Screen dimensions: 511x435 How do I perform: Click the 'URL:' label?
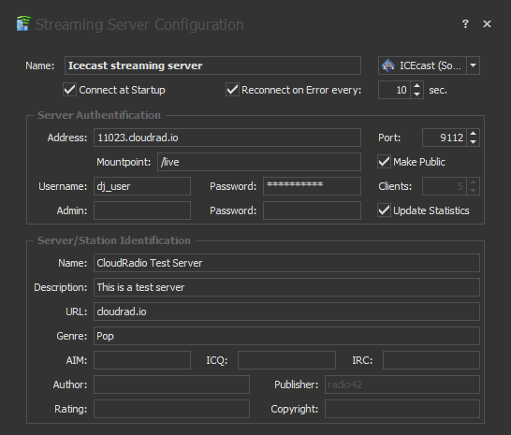tap(76, 312)
